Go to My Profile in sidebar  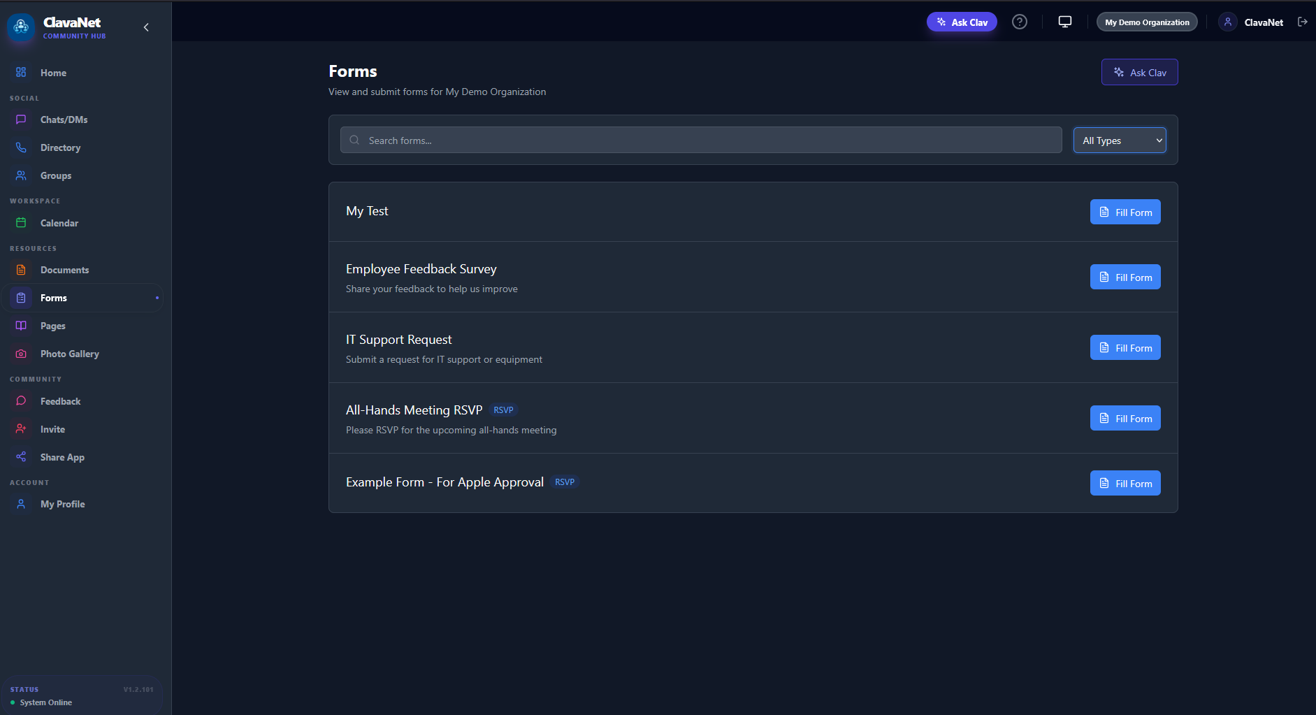click(62, 505)
